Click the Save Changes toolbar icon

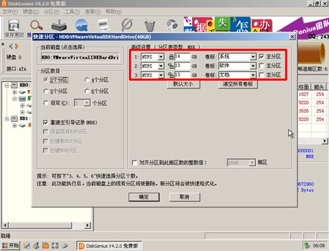pyautogui.click(x=14, y=25)
